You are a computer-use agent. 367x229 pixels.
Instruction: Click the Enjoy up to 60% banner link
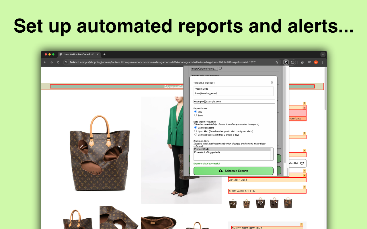tap(174, 86)
